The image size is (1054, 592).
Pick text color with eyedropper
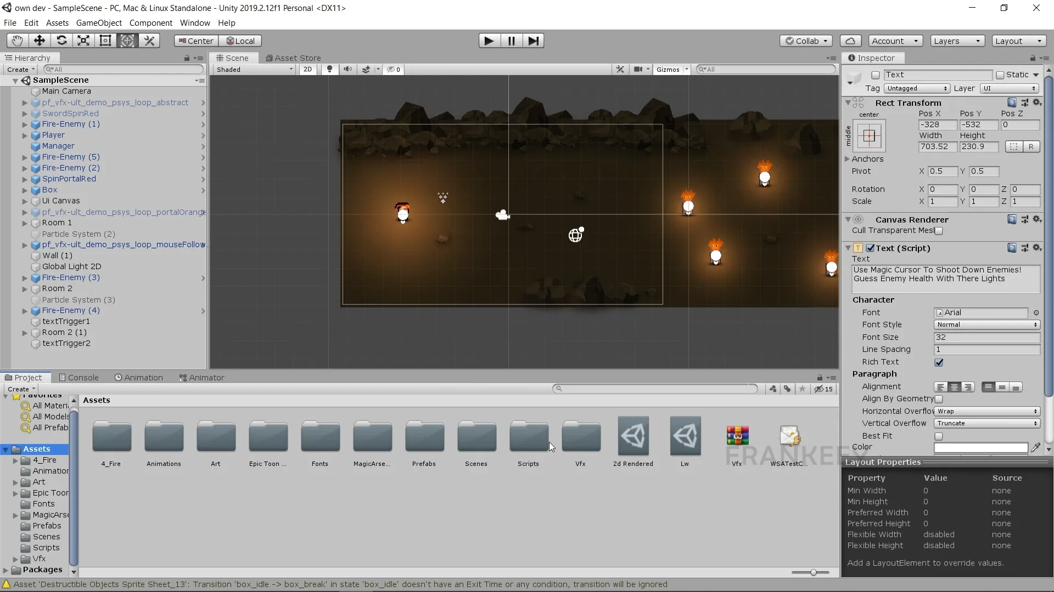point(1035,447)
